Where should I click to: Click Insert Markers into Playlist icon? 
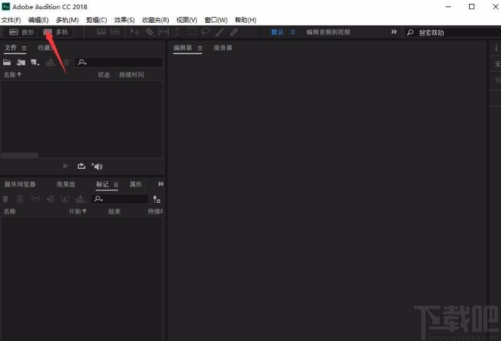tap(50, 200)
